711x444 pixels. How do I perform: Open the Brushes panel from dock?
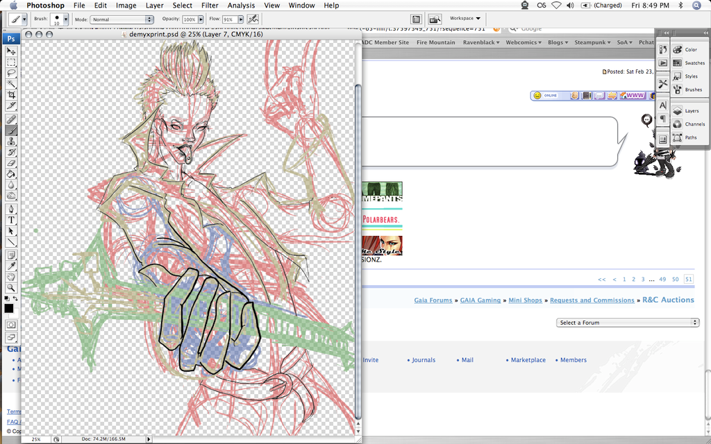tap(678, 89)
